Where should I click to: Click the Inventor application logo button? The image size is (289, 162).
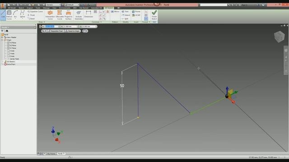(3, 5)
